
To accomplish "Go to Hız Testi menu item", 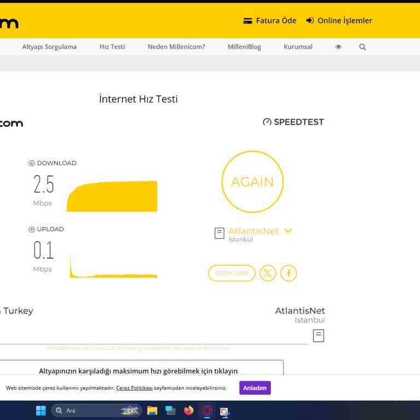I will point(112,46).
